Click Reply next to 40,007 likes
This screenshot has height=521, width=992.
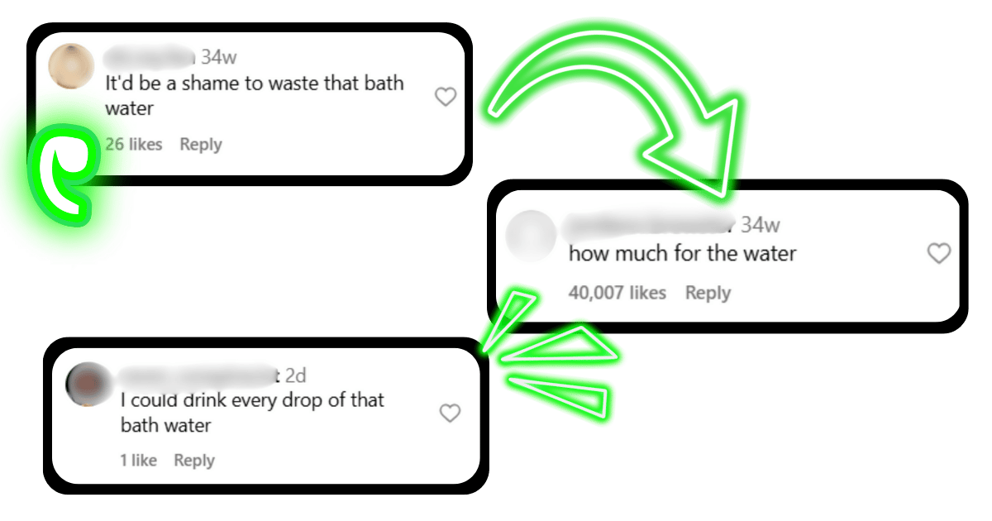pyautogui.click(x=708, y=293)
